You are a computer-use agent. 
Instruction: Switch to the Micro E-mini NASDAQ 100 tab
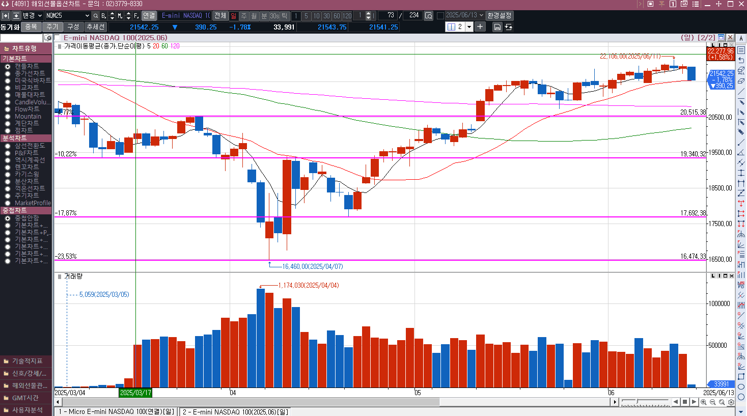[116, 411]
